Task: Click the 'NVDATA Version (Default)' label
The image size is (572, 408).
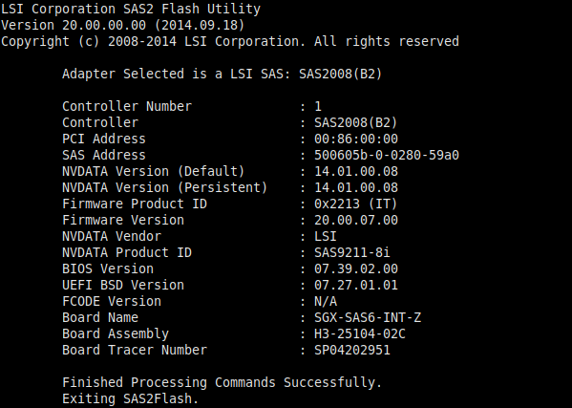Action: pyautogui.click(x=153, y=172)
